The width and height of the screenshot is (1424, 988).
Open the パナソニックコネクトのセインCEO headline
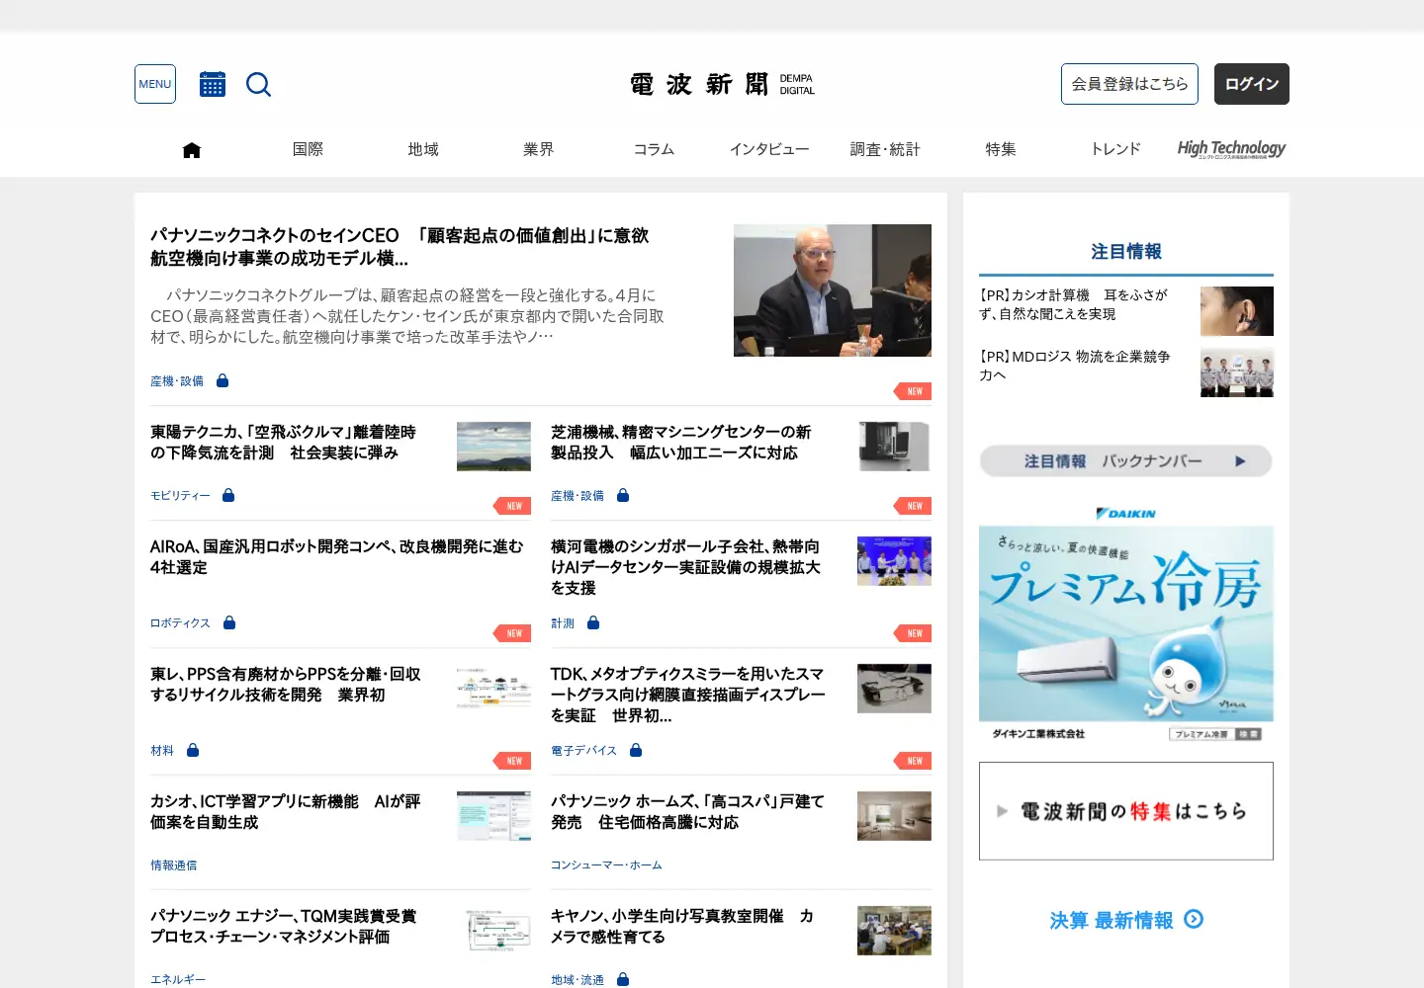[x=400, y=247]
